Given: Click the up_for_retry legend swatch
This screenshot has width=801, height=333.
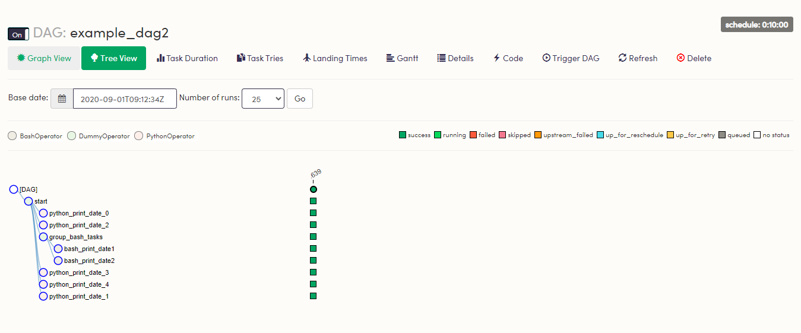Looking at the screenshot, I should [670, 135].
